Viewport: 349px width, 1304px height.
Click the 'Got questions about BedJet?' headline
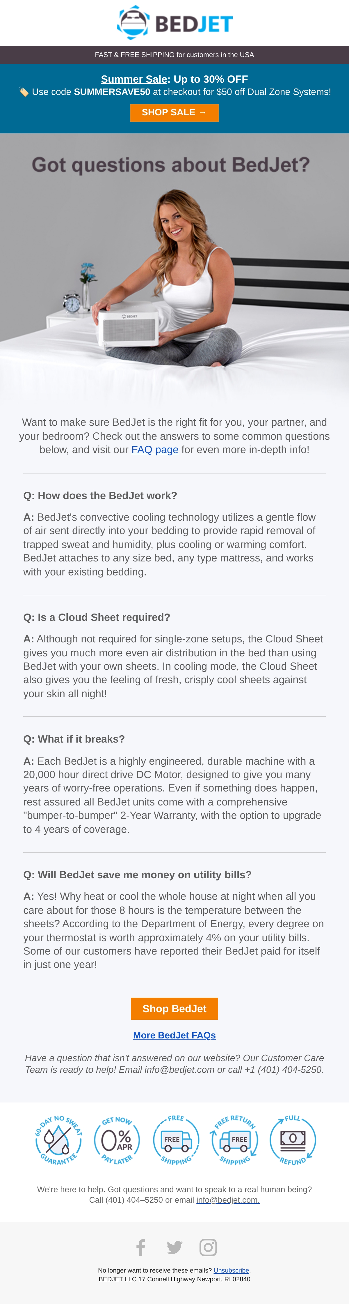pyautogui.click(x=171, y=165)
